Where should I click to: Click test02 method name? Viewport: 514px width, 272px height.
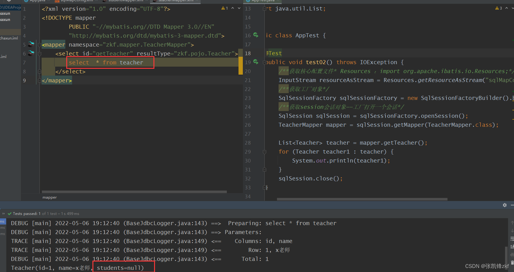pyautogui.click(x=316, y=62)
